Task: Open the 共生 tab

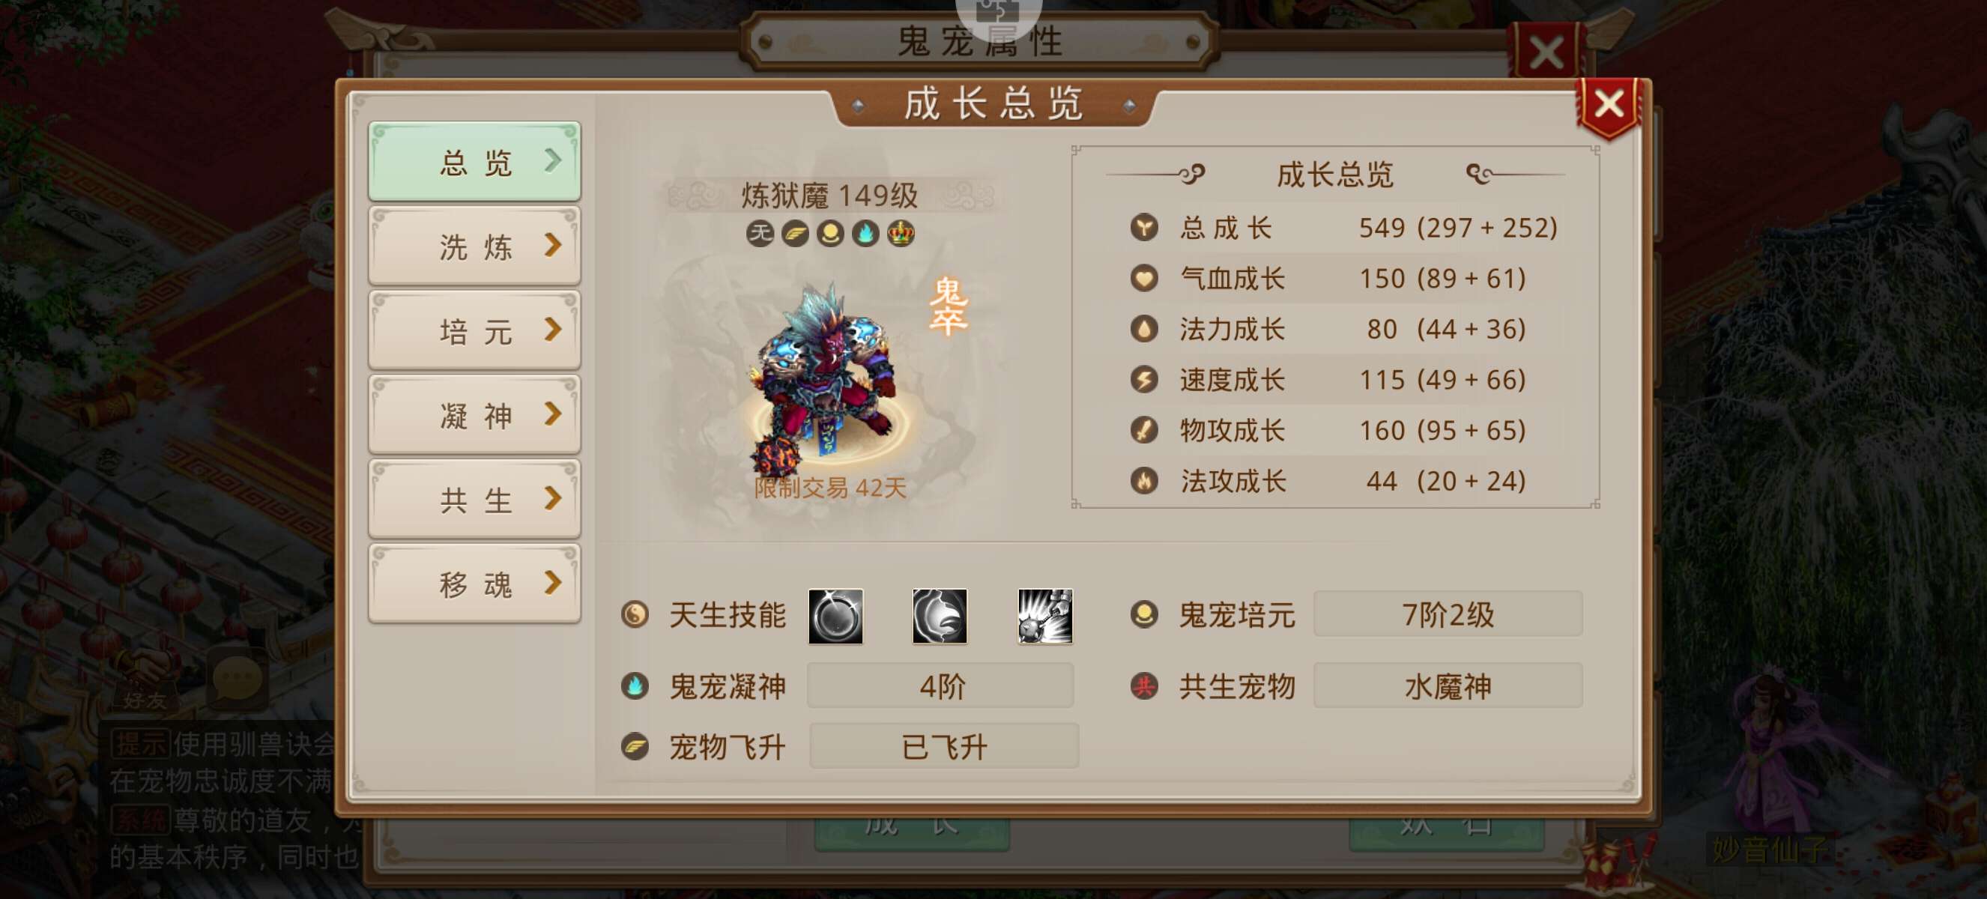Action: pos(474,499)
